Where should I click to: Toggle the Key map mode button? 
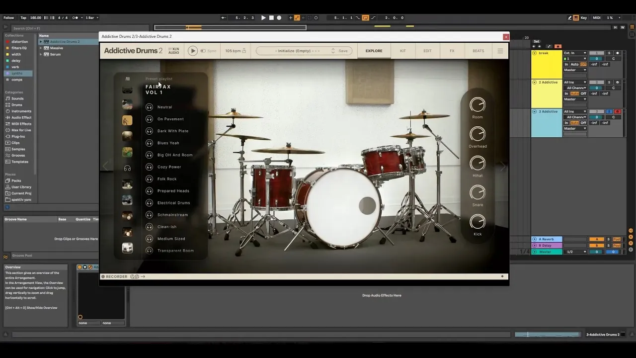584,18
